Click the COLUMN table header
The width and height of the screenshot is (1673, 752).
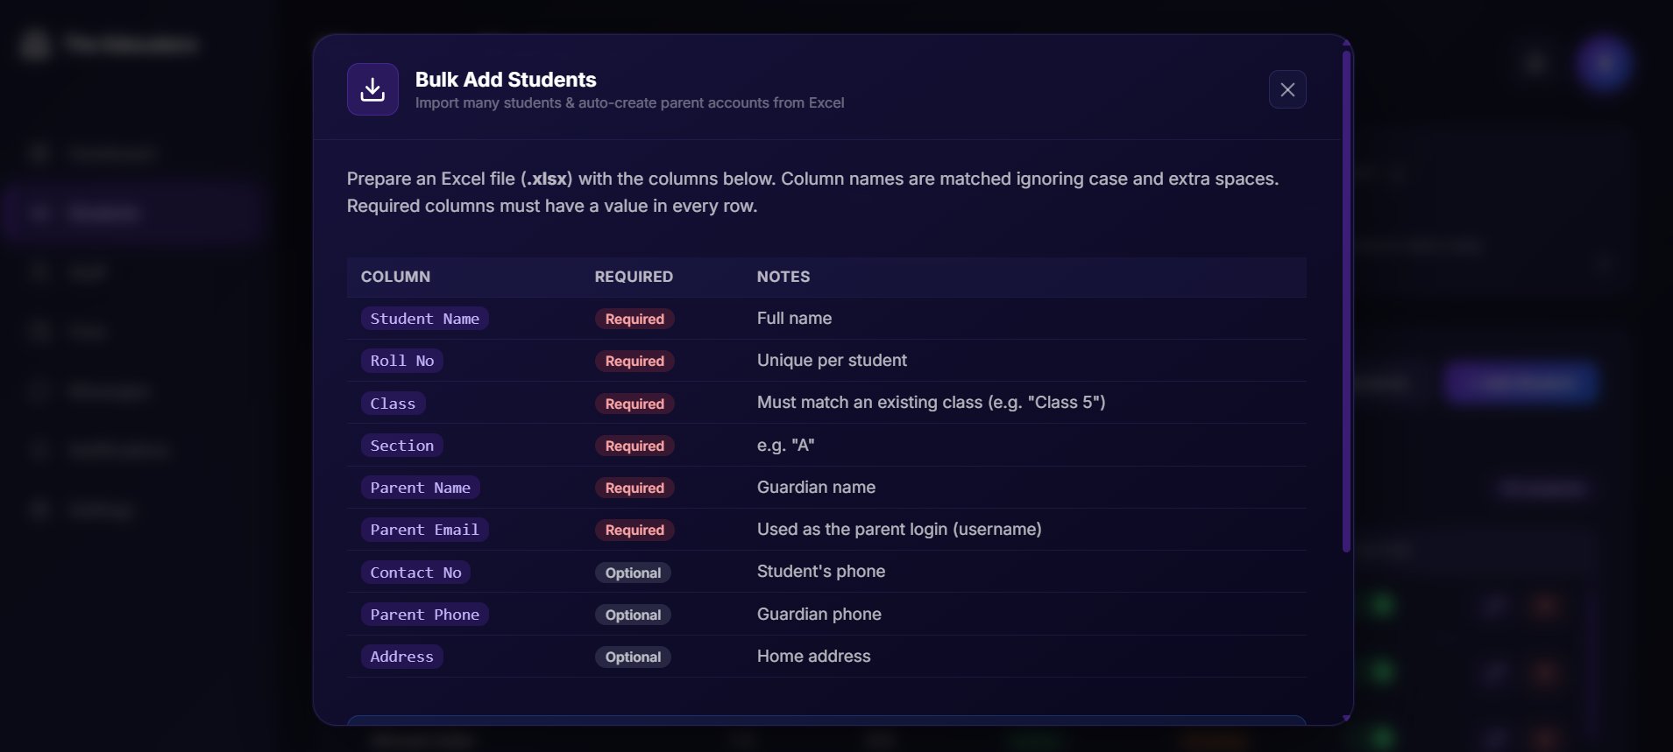click(395, 277)
